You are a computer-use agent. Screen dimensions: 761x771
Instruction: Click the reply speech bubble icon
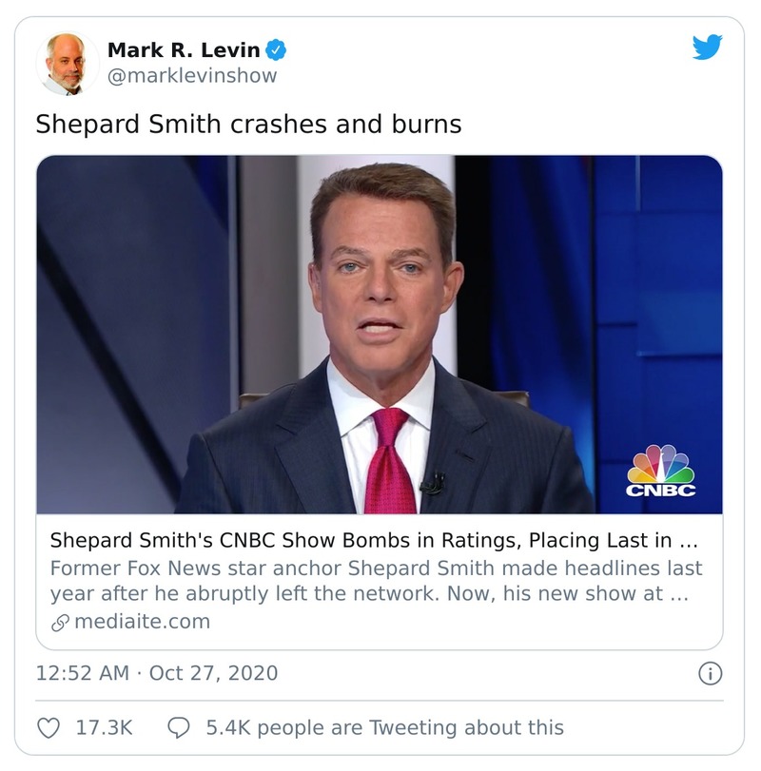point(178,728)
